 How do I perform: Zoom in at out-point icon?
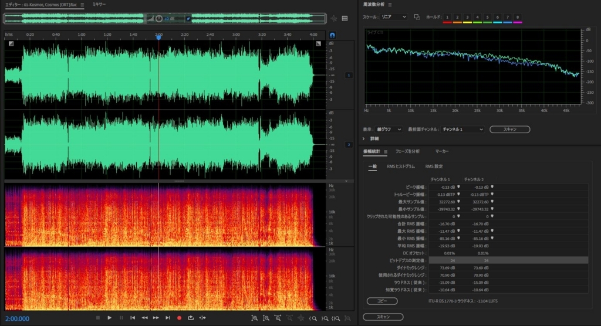tap(325, 318)
